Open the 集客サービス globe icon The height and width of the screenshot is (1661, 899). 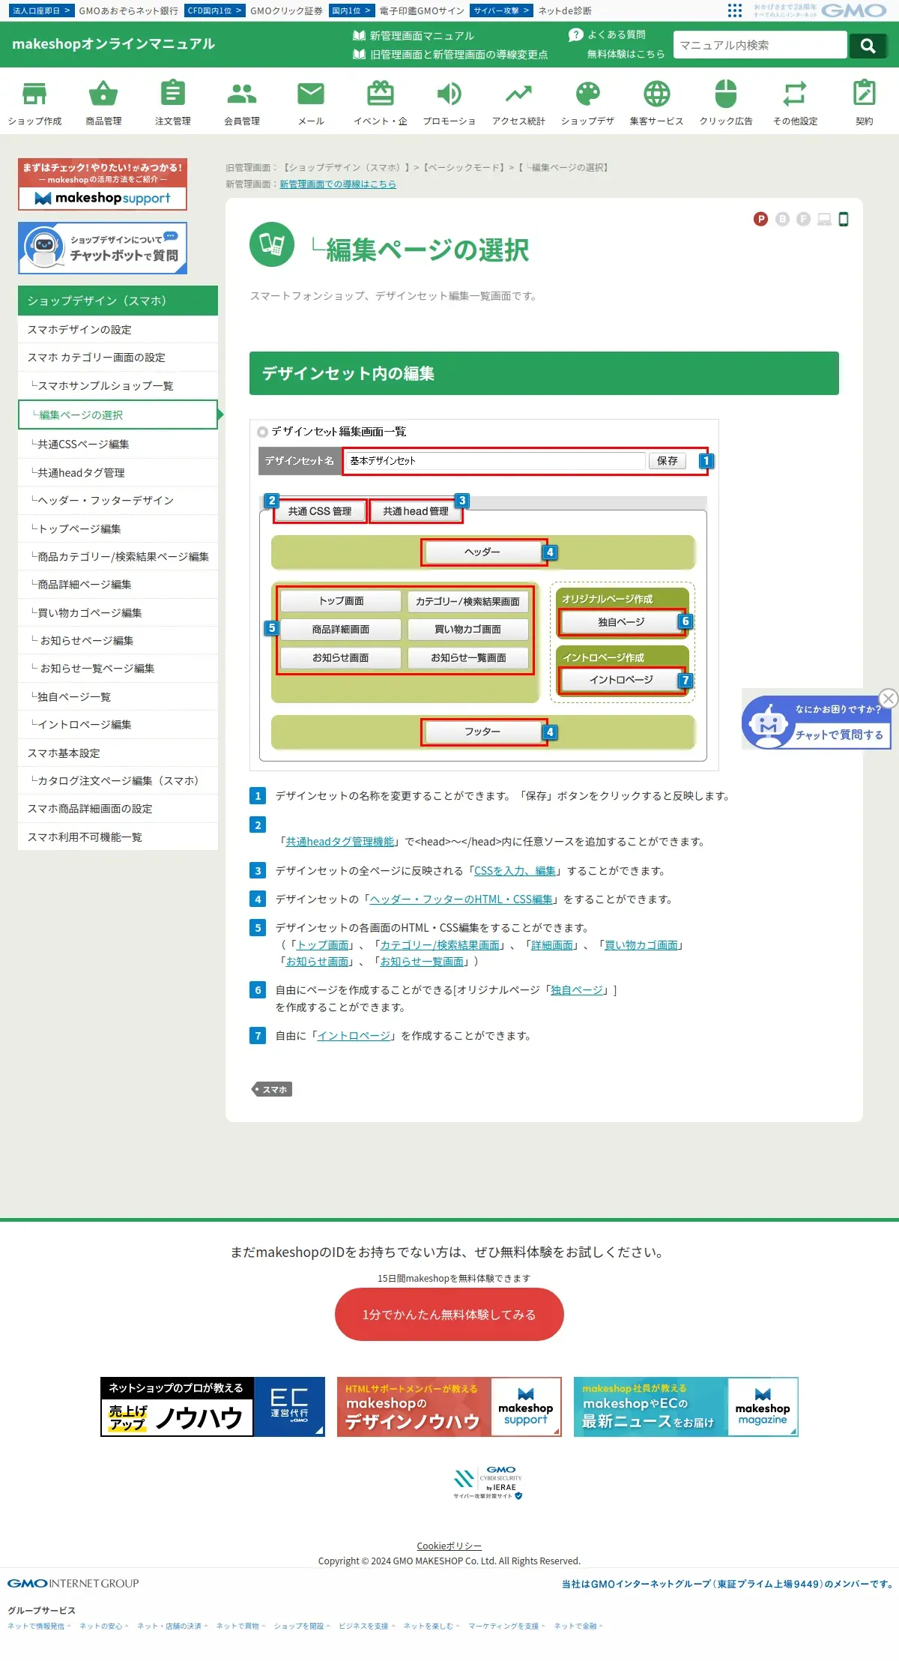pyautogui.click(x=657, y=94)
